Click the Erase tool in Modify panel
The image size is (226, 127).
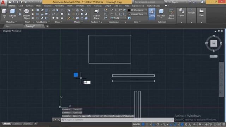(x=69, y=18)
